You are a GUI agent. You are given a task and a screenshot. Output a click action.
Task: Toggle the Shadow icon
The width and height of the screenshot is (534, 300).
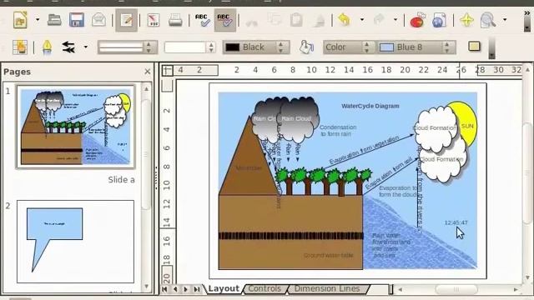coord(474,47)
